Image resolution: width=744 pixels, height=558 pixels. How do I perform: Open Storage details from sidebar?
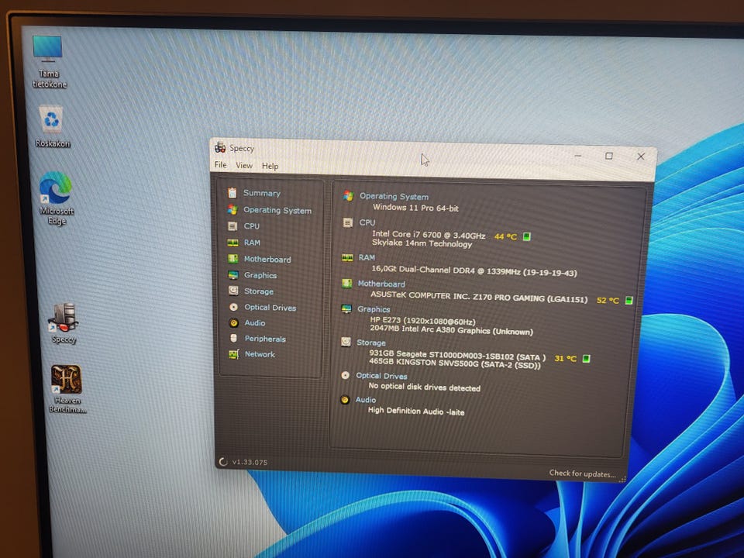(259, 291)
